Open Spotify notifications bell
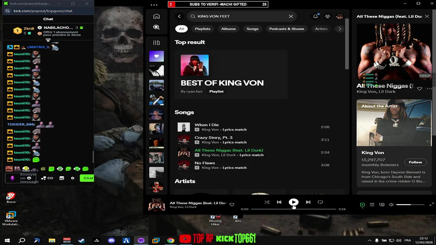This screenshot has height=245, width=436. [x=315, y=16]
